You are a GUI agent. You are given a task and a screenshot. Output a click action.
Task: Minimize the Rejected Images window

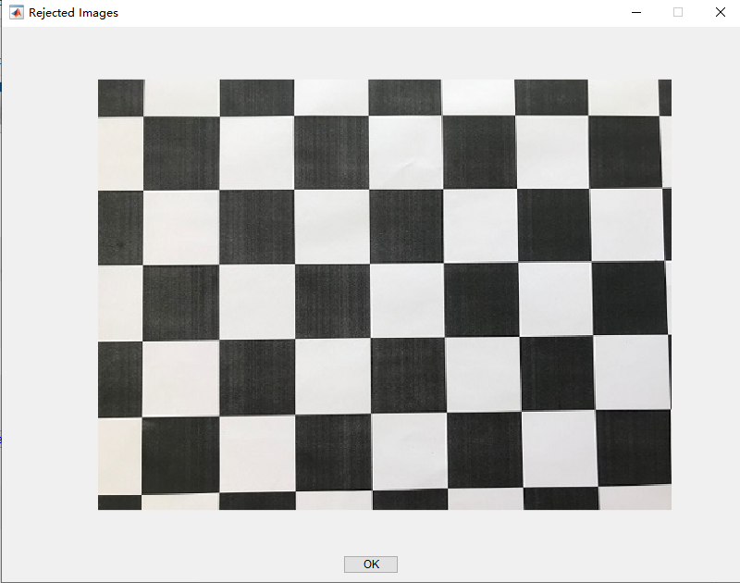tap(636, 12)
